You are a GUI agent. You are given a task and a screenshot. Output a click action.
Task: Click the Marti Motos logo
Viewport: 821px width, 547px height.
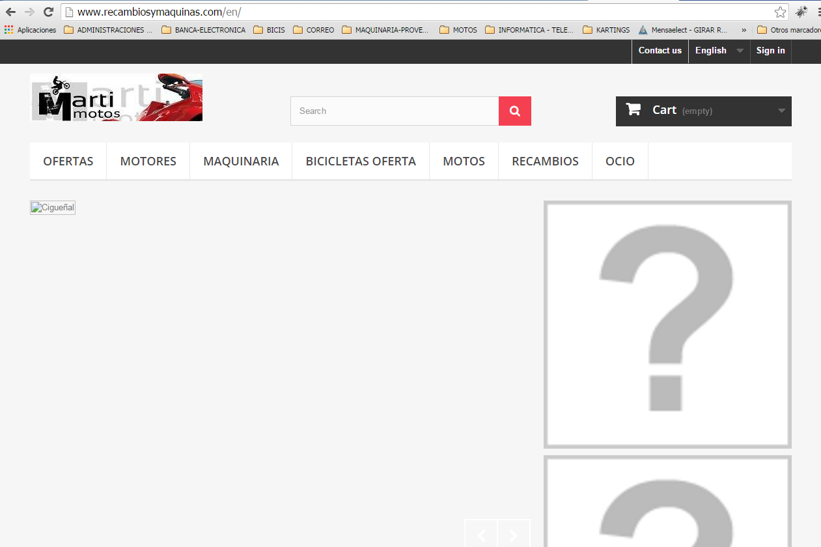click(x=117, y=98)
